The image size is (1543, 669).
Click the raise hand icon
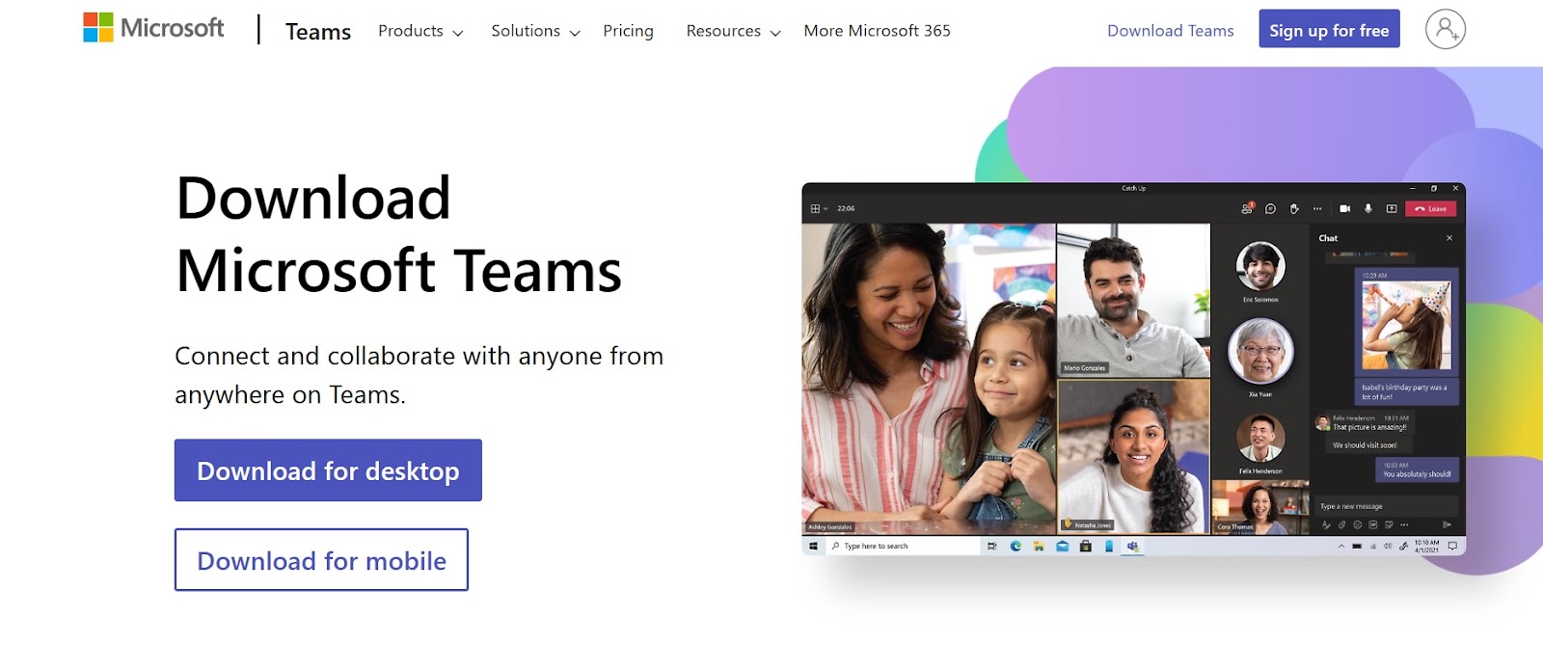tap(1294, 208)
